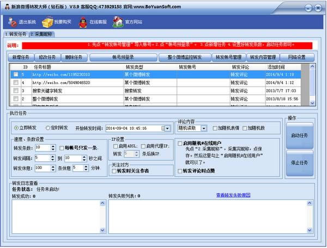Screen dimensions: 327x248
Task: Click the 转发条数 input field
Action: tap(43, 148)
